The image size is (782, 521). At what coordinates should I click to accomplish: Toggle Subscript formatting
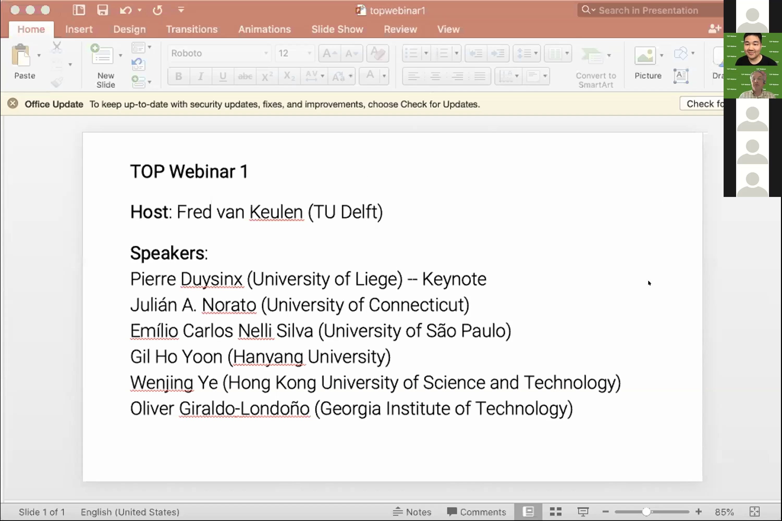click(x=289, y=76)
